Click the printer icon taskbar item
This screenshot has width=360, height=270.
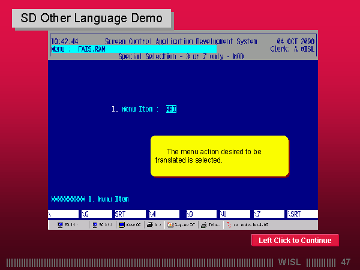(x=155, y=225)
